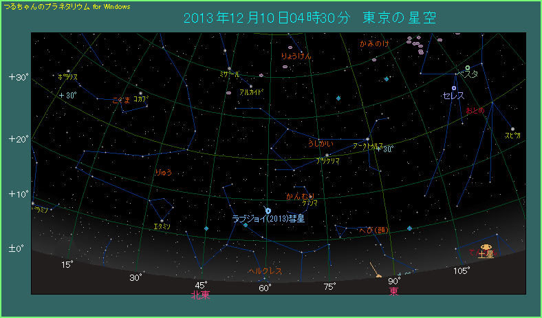Click the Polaris (ポラリス) star dot
Image resolution: width=542 pixels, height=318 pixels.
coord(68,71)
